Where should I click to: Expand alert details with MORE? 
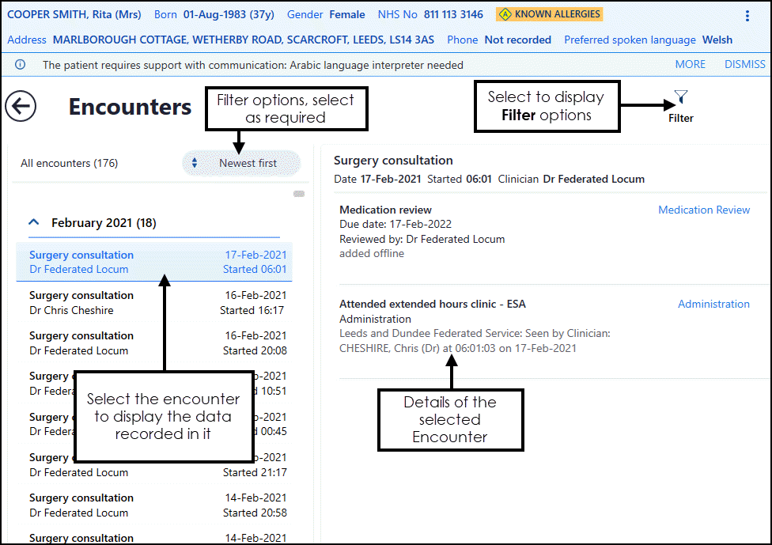[690, 65]
